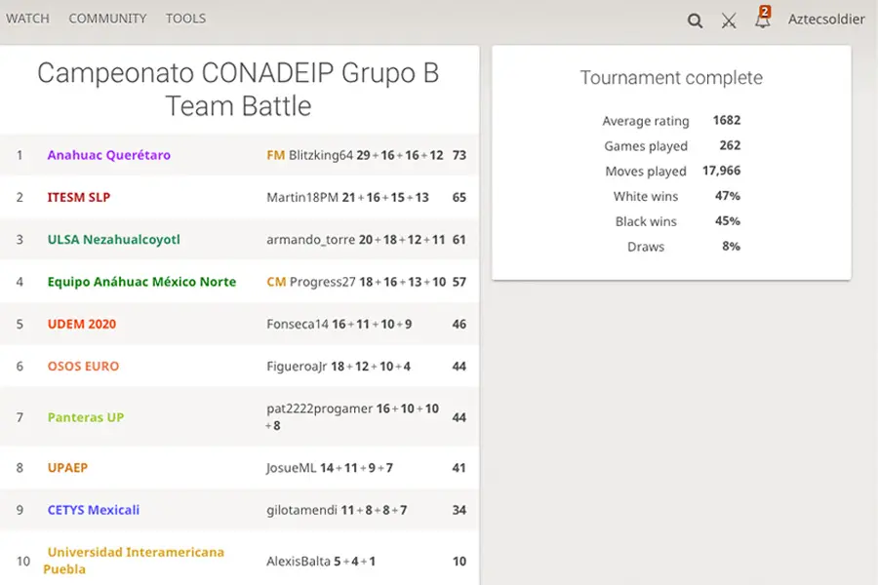Open Equipo Anáhuac México Norte team
Screen dimensions: 878x585
(x=141, y=282)
